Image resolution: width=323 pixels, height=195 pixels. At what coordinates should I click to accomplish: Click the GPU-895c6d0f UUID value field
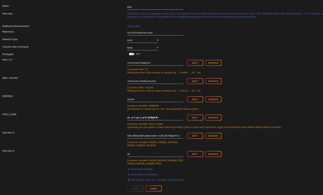(155, 136)
